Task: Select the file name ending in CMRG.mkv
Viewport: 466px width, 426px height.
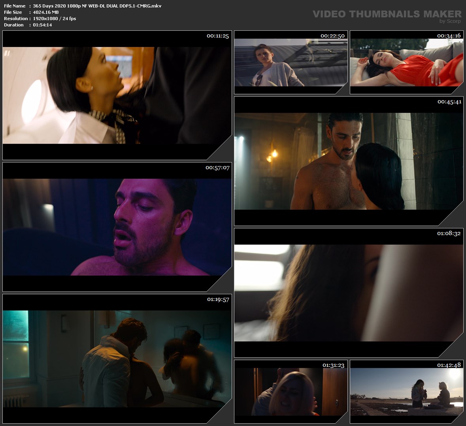Action: (97, 6)
